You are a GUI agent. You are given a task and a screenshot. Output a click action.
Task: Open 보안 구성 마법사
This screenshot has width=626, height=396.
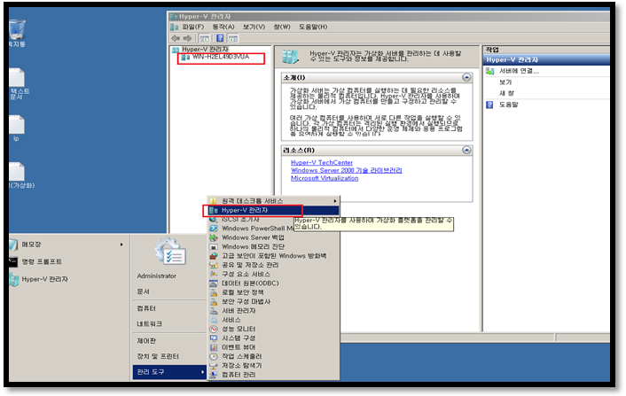[x=273, y=302]
